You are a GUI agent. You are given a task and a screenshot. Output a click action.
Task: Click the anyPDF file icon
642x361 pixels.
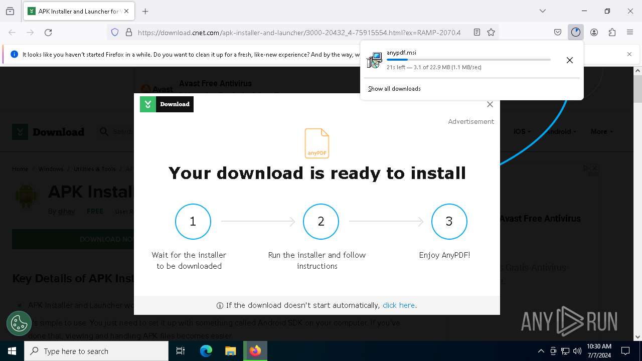[x=317, y=143]
